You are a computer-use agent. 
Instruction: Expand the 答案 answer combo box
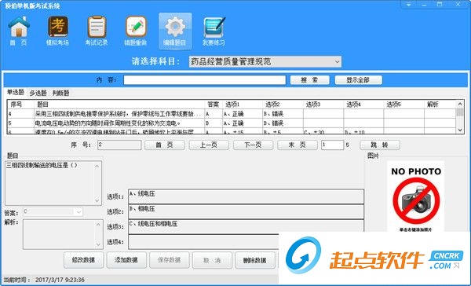point(53,211)
